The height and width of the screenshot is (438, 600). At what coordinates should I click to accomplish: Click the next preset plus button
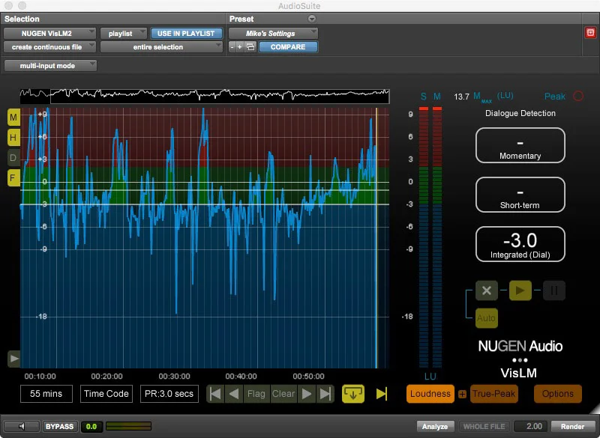pos(240,47)
